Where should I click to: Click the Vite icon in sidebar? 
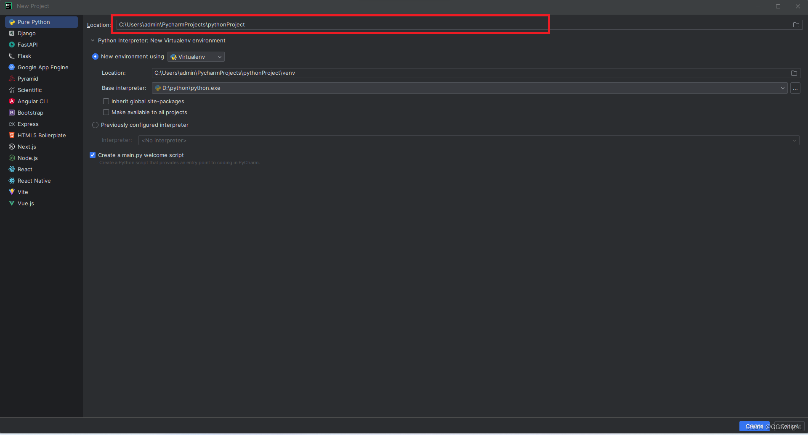tap(12, 192)
